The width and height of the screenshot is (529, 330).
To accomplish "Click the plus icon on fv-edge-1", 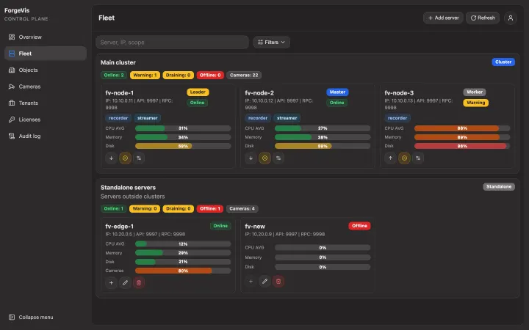I will click(111, 283).
